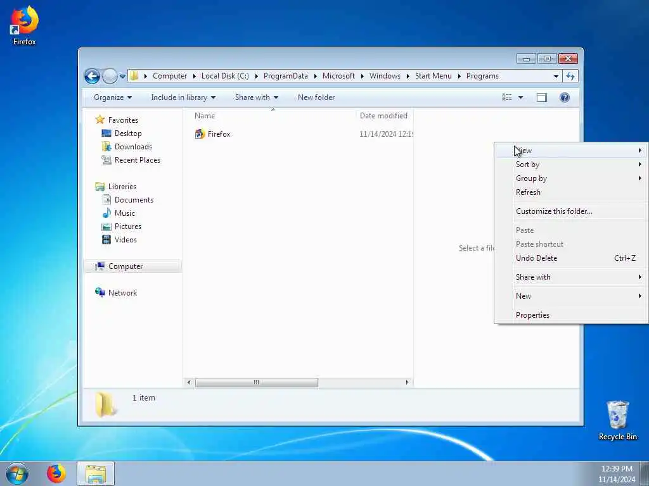Open Sort by submenu in context menu
Image resolution: width=649 pixels, height=486 pixels.
[571, 165]
